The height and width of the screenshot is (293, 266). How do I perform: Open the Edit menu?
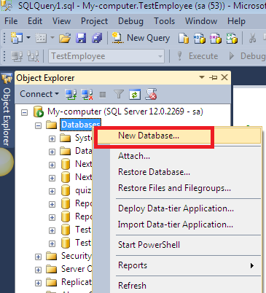point(35,21)
